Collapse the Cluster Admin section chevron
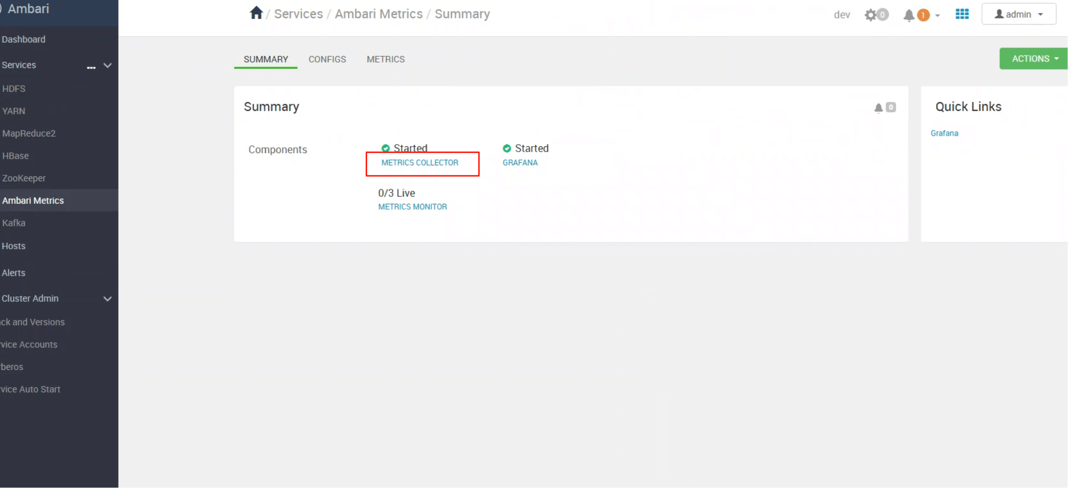The height and width of the screenshot is (488, 1068). pos(107,299)
